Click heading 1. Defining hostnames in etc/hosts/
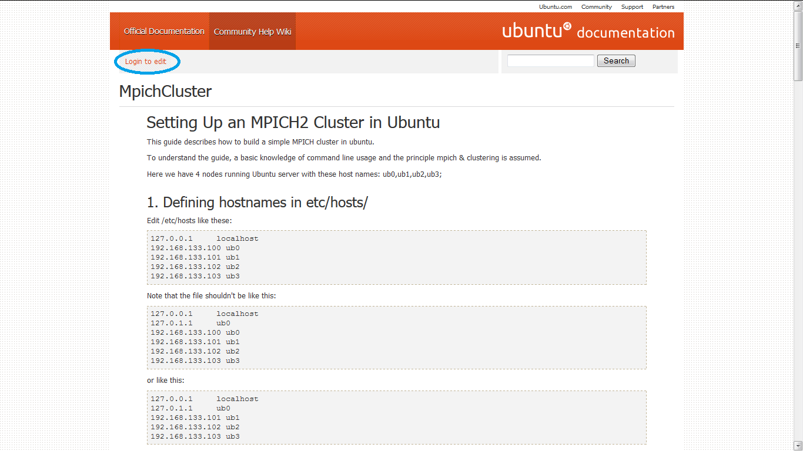Image resolution: width=803 pixels, height=451 pixels. coord(257,203)
